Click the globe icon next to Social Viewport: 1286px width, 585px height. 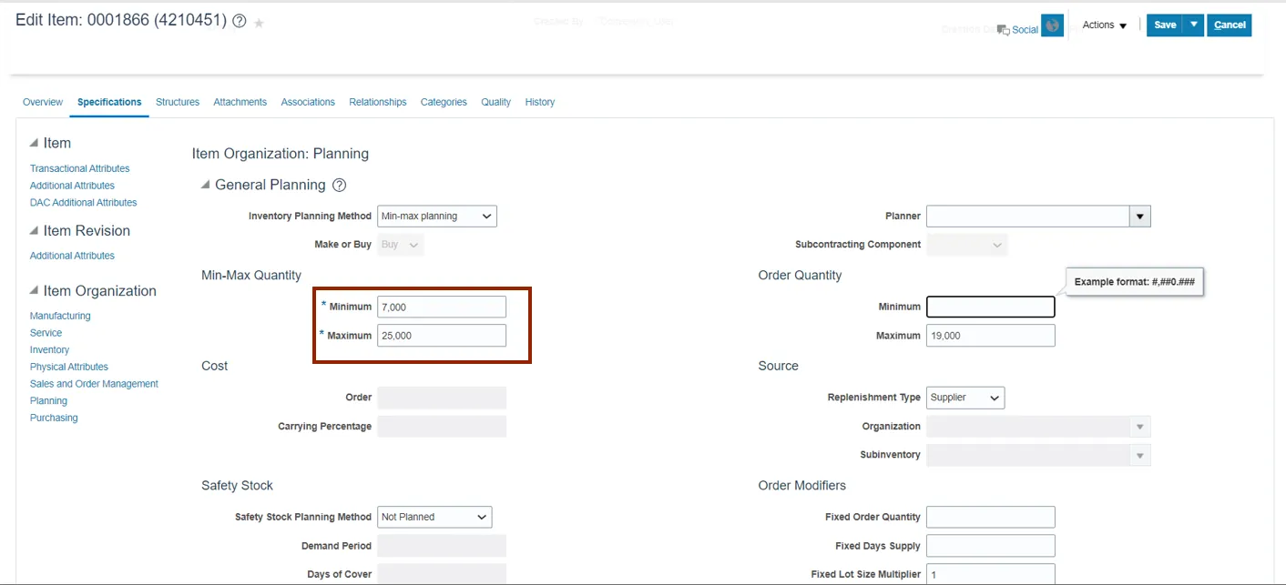(1052, 26)
